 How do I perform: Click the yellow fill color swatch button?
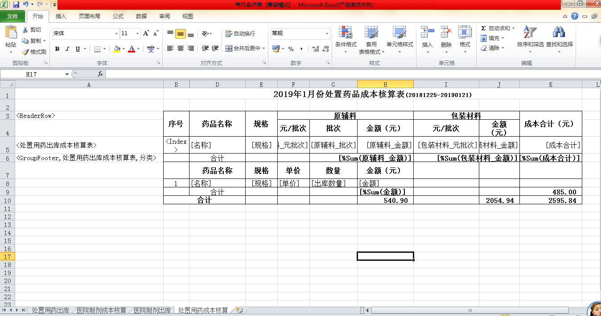point(117,49)
